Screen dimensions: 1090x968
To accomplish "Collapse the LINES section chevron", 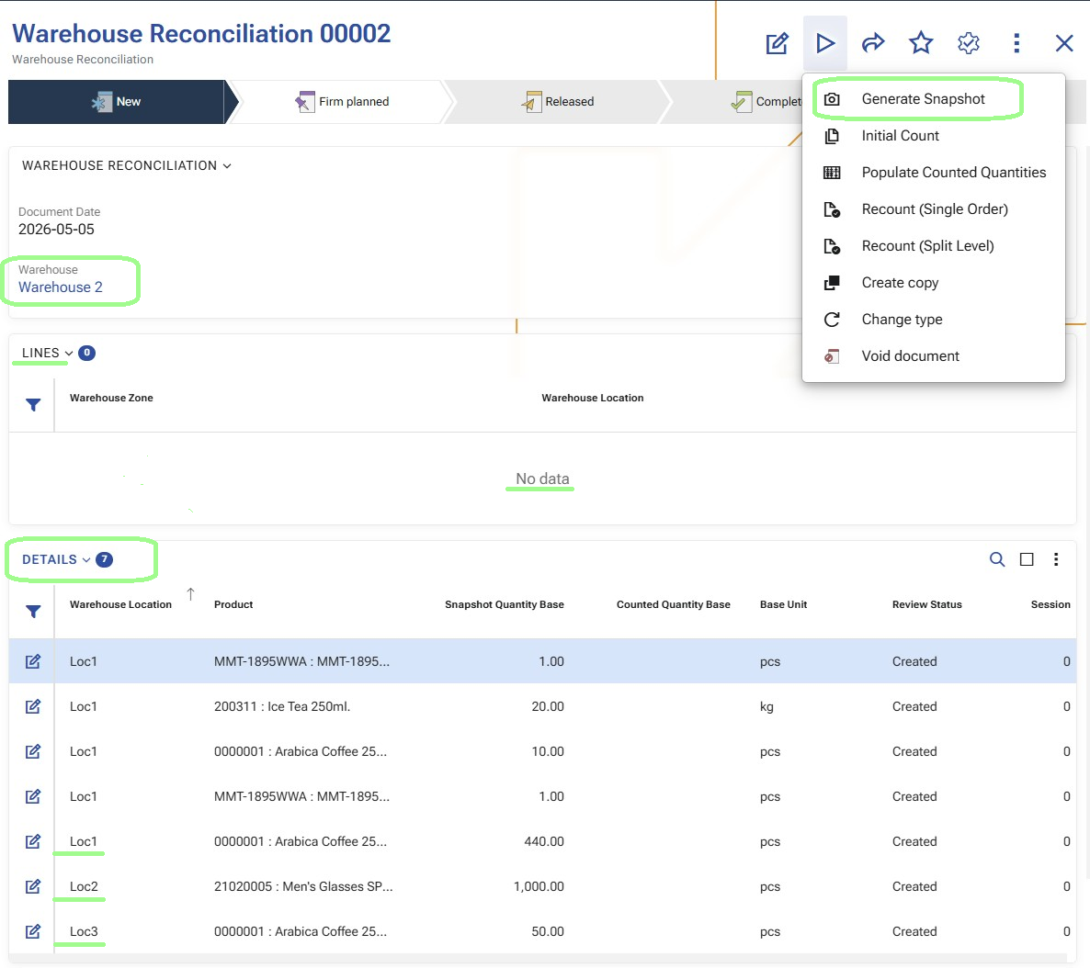I will coord(69,353).
